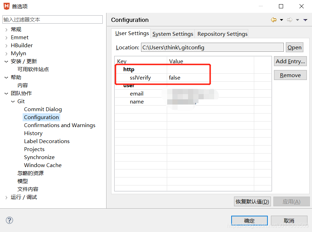Open the Location file Open button
Viewport: 312px width, 232px height.
tap(294, 47)
